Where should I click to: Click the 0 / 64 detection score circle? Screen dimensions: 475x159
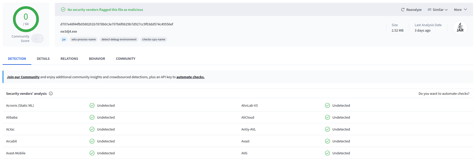coord(26,19)
